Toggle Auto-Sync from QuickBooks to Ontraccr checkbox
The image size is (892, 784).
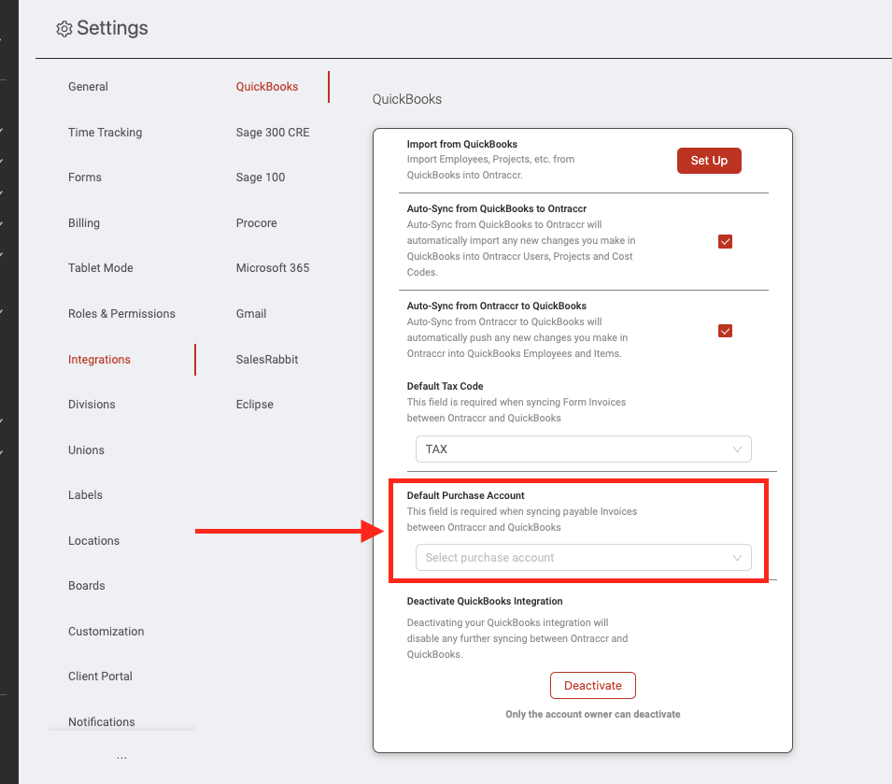point(725,241)
